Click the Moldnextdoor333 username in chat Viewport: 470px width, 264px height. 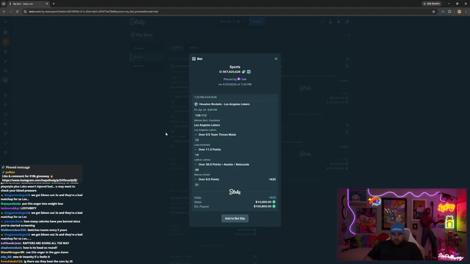coord(13,230)
